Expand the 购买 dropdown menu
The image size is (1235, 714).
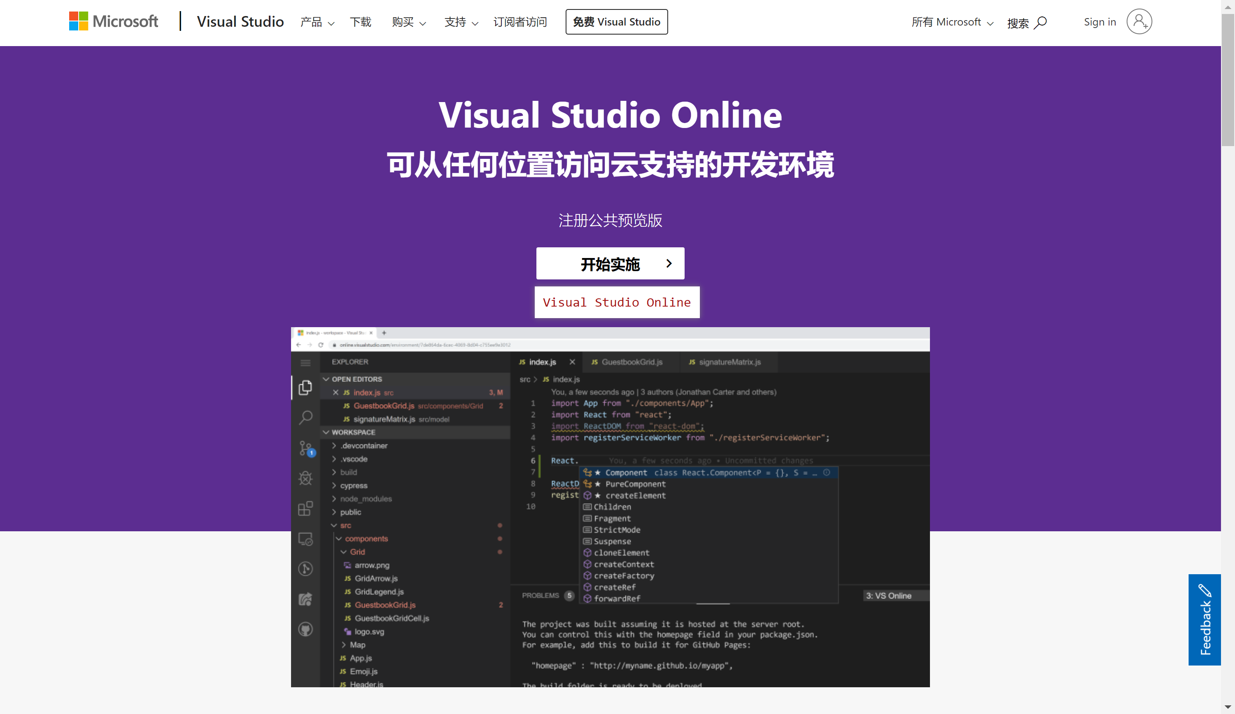[409, 22]
